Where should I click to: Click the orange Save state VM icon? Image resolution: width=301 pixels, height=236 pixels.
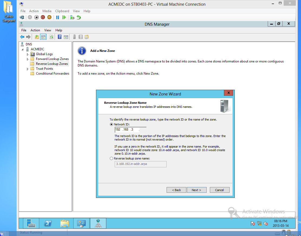point(49,18)
